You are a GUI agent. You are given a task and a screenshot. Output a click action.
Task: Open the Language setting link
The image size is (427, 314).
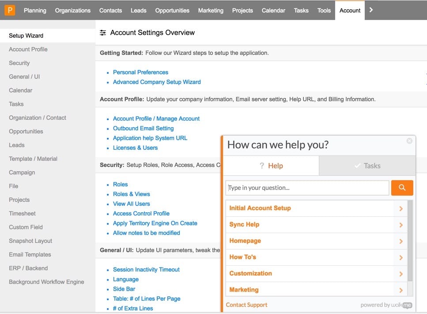[126, 280]
